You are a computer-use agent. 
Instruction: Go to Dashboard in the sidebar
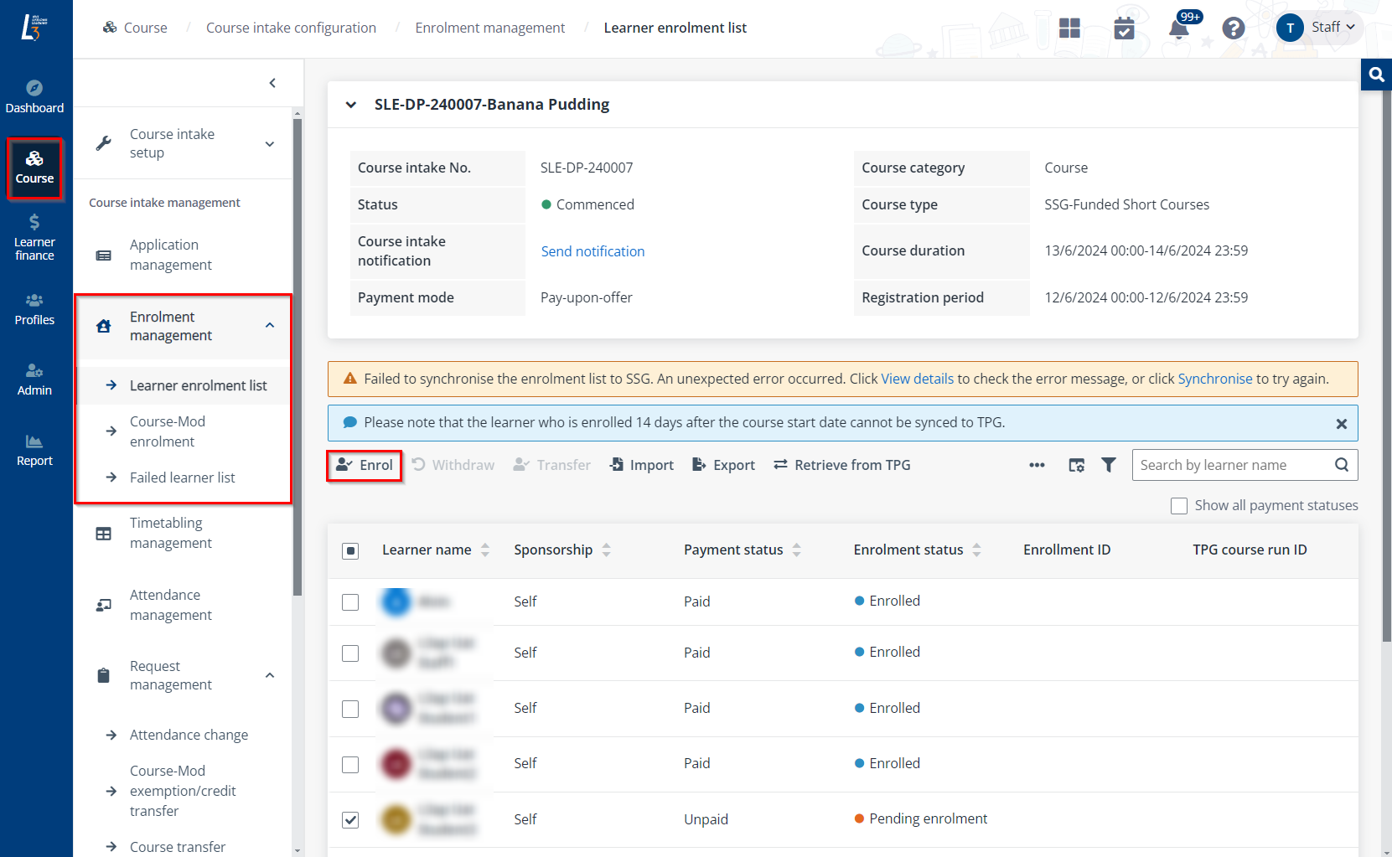(34, 96)
